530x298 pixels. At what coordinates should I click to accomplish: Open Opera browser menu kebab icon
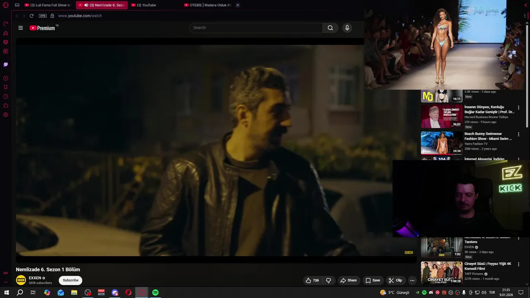pos(525,16)
